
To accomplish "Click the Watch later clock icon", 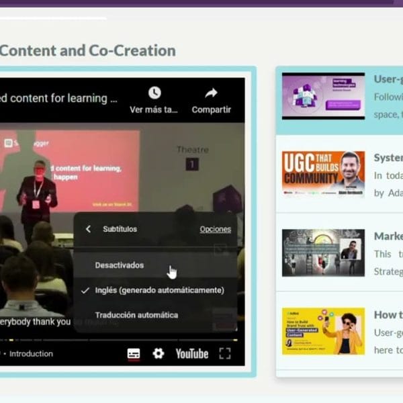I will tap(154, 93).
